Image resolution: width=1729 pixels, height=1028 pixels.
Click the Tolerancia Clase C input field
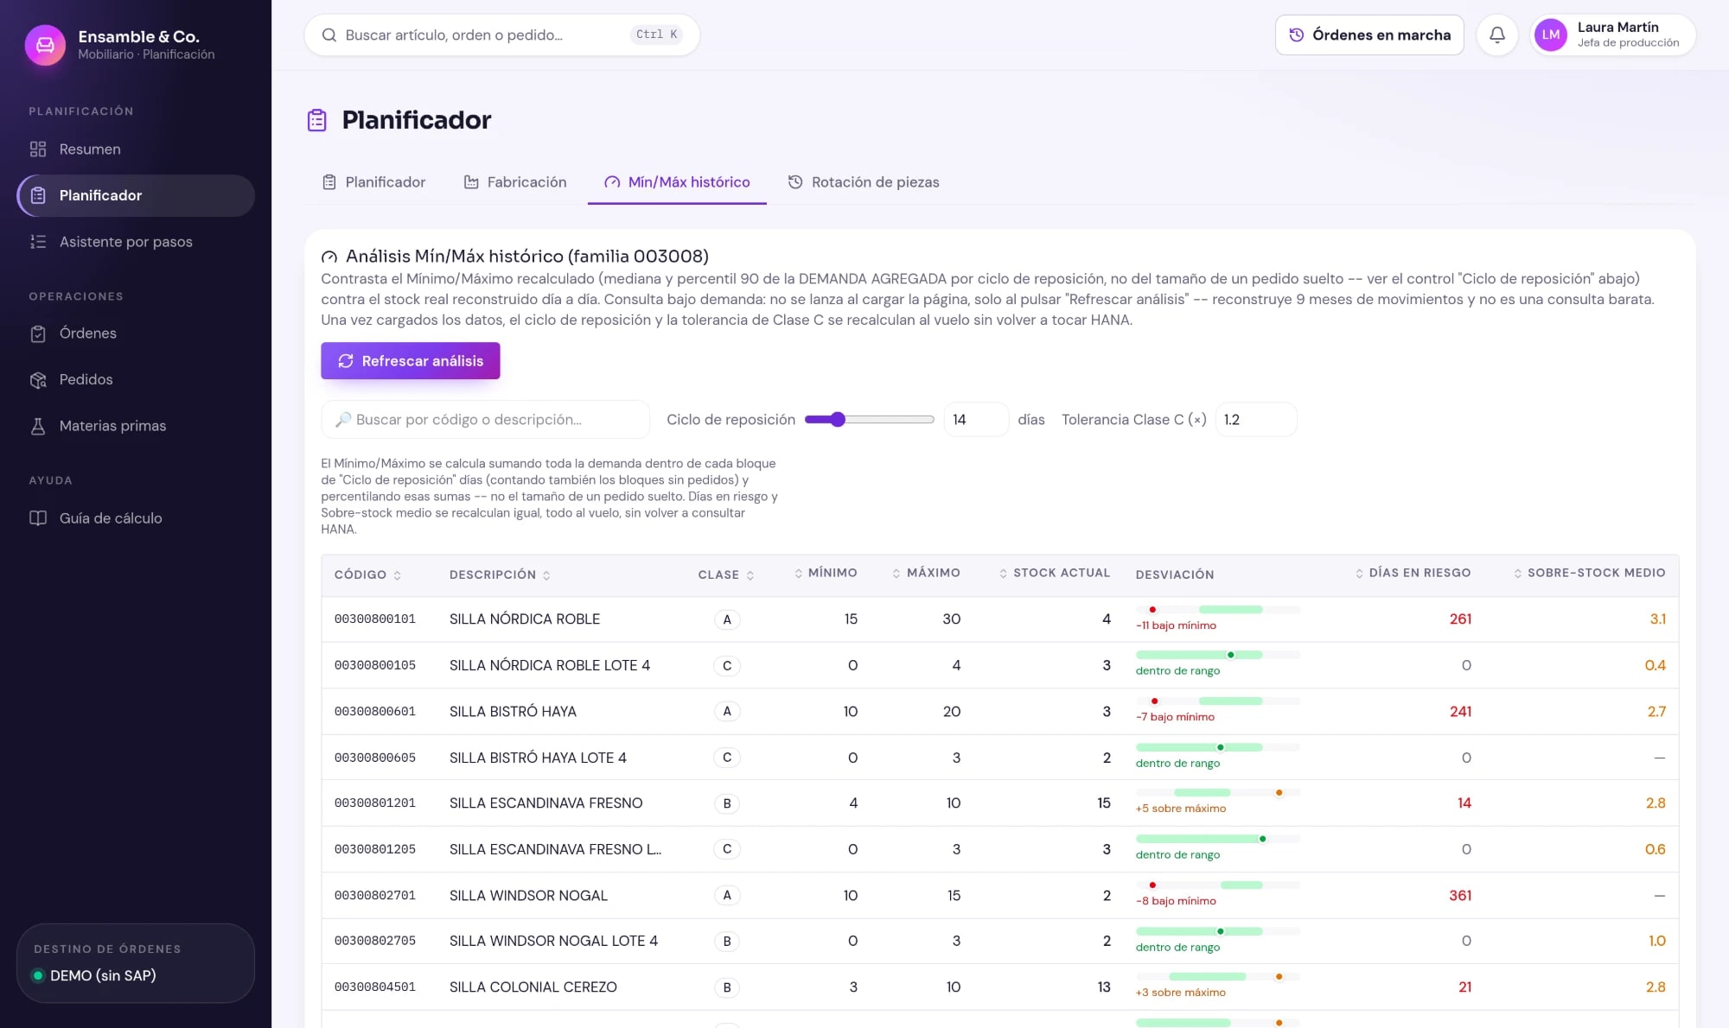[1256, 420]
